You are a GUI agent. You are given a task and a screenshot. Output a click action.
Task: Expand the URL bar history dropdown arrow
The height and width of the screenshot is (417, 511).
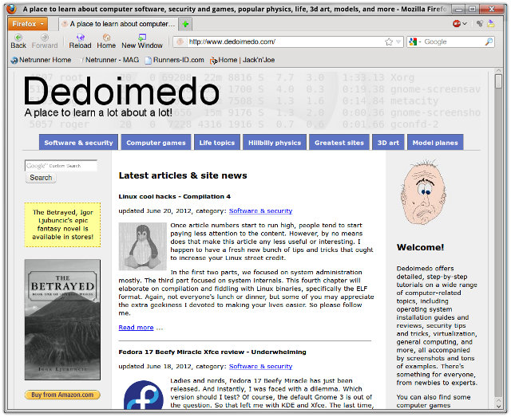(398, 41)
